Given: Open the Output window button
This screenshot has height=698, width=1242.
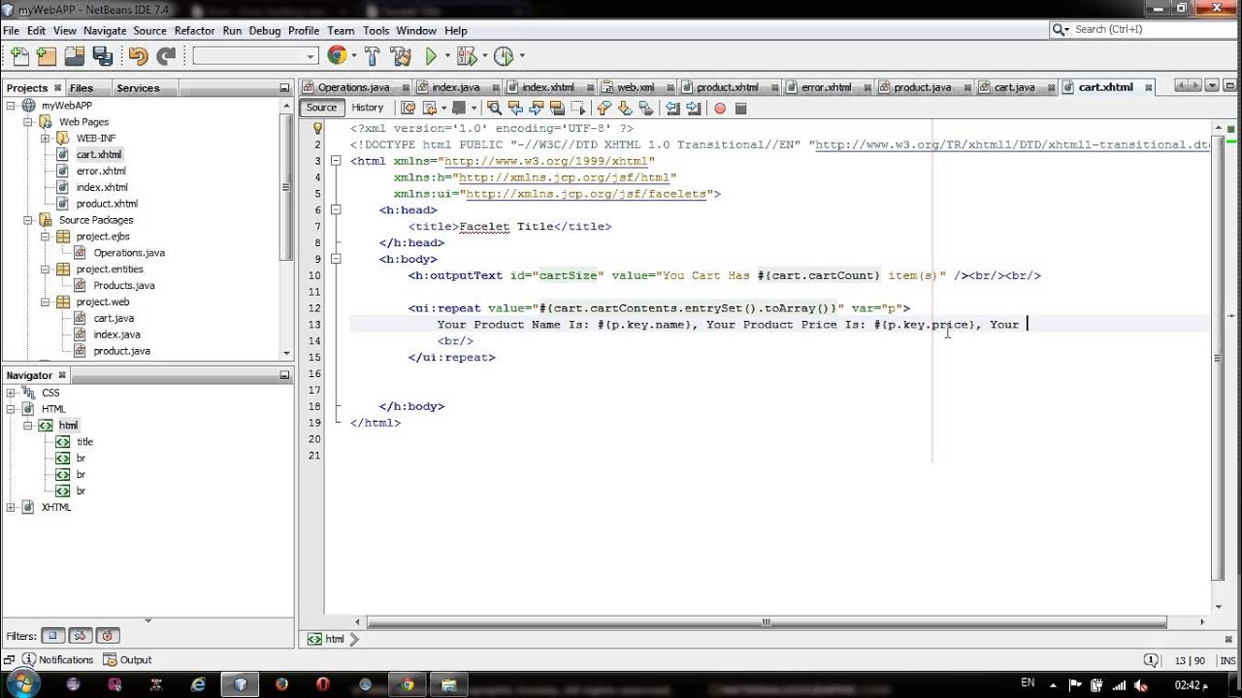Looking at the screenshot, I should pyautogui.click(x=128, y=659).
